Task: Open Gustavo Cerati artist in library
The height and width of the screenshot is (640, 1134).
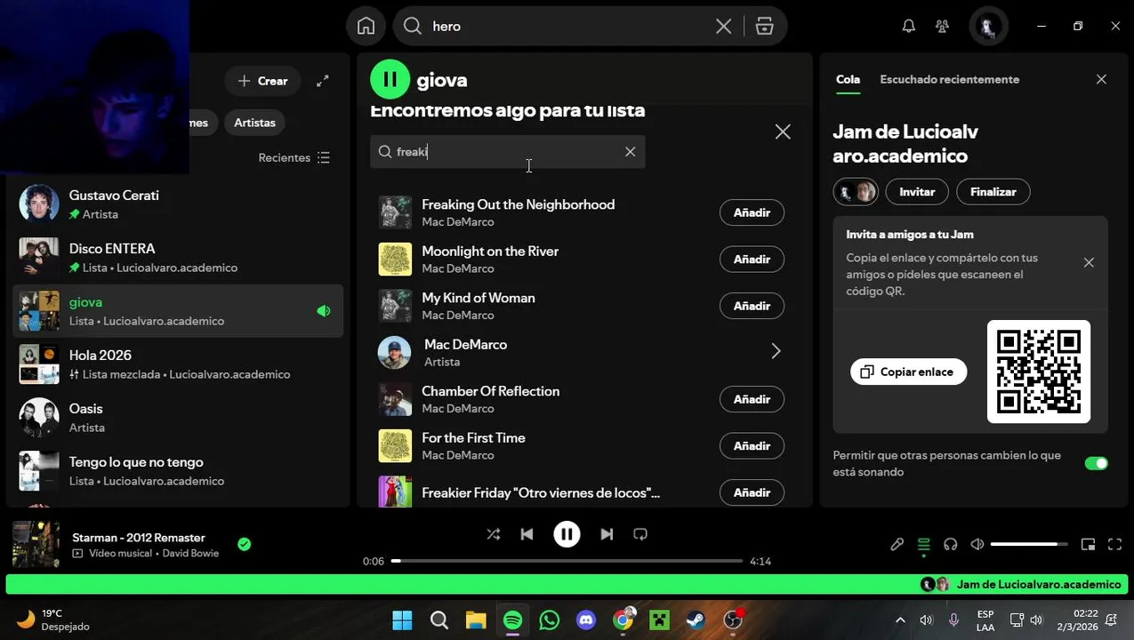Action: [178, 204]
